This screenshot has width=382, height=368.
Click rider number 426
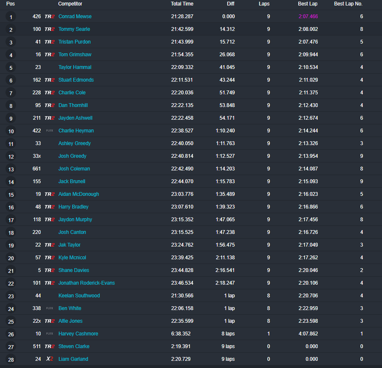coord(36,16)
